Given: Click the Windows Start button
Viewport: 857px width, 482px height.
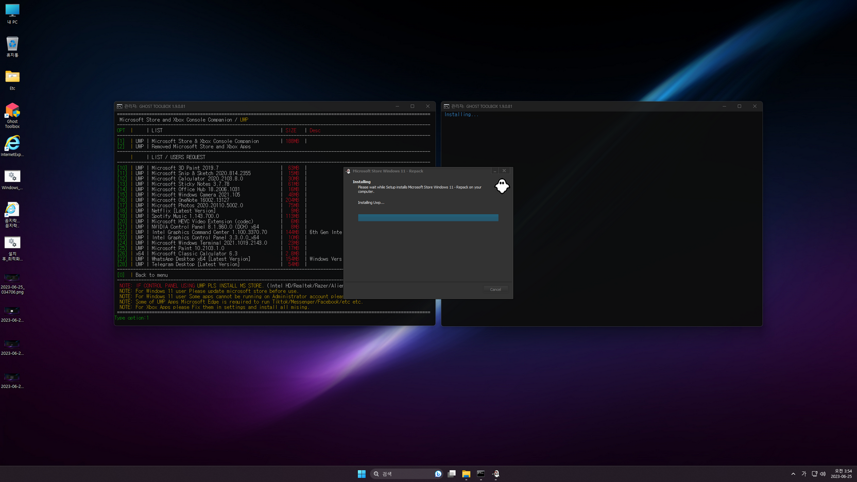Looking at the screenshot, I should [362, 474].
